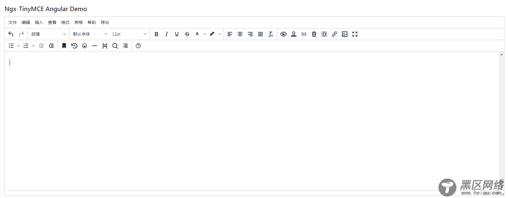
Task: Center align the text
Action: click(x=240, y=34)
